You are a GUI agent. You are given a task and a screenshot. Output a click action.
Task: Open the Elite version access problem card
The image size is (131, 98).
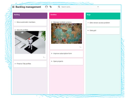tap(103, 23)
